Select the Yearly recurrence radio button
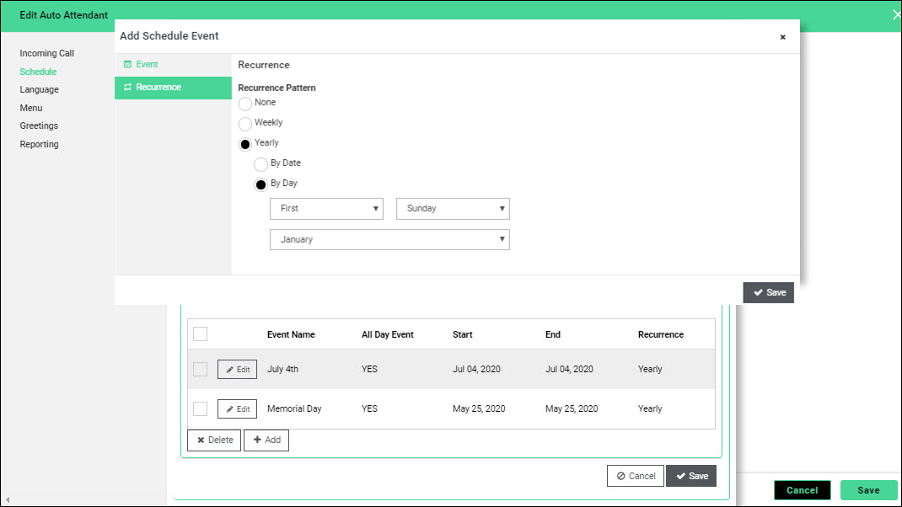This screenshot has width=902, height=507. (x=245, y=144)
